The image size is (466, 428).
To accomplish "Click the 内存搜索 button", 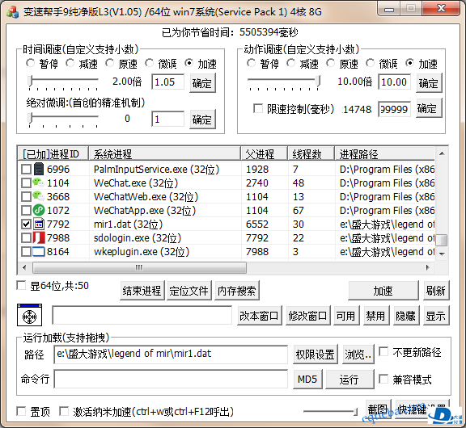I will pos(236,291).
